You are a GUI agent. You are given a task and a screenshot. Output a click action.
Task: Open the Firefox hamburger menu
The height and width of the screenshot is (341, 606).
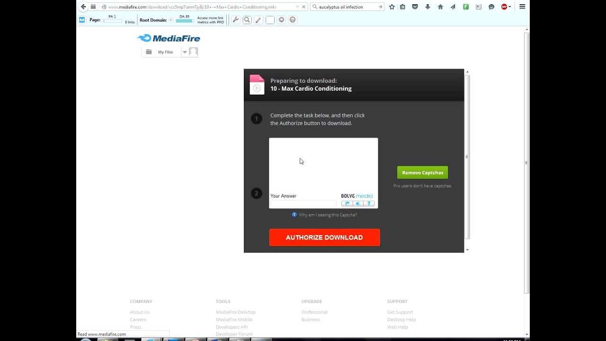[x=522, y=7]
